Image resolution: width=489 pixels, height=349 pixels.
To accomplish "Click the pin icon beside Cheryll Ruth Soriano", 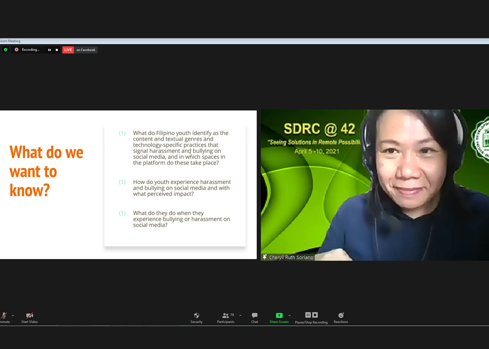I will pos(265,257).
